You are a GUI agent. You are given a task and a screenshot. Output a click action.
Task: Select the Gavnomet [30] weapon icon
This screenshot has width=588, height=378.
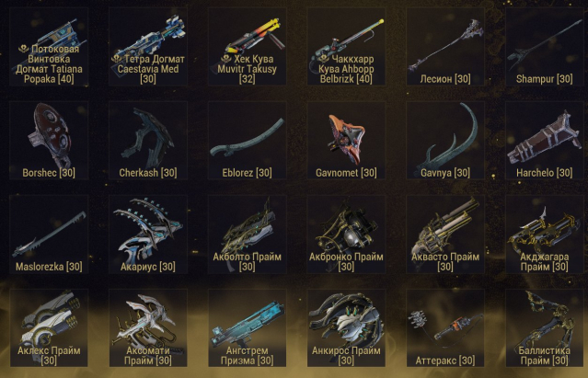tap(346, 141)
